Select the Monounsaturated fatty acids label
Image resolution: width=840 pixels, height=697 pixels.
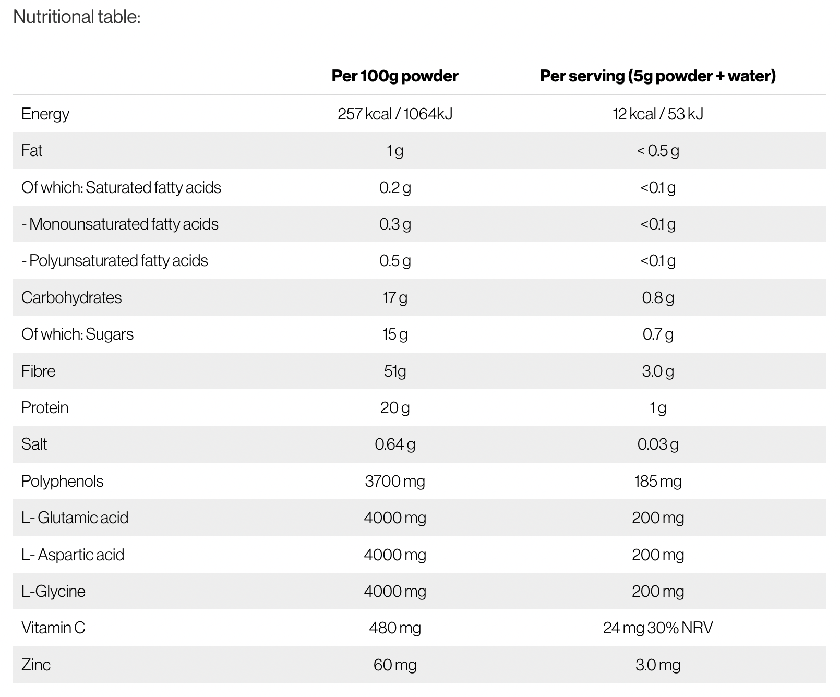120,224
